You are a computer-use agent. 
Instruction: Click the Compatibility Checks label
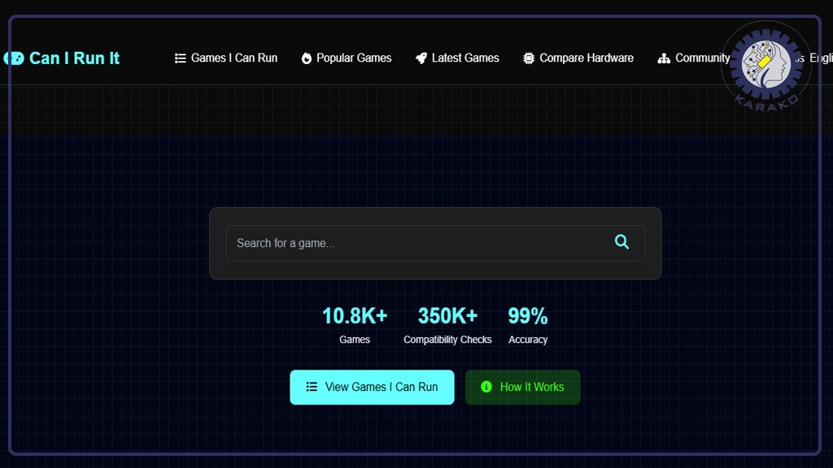tap(447, 340)
